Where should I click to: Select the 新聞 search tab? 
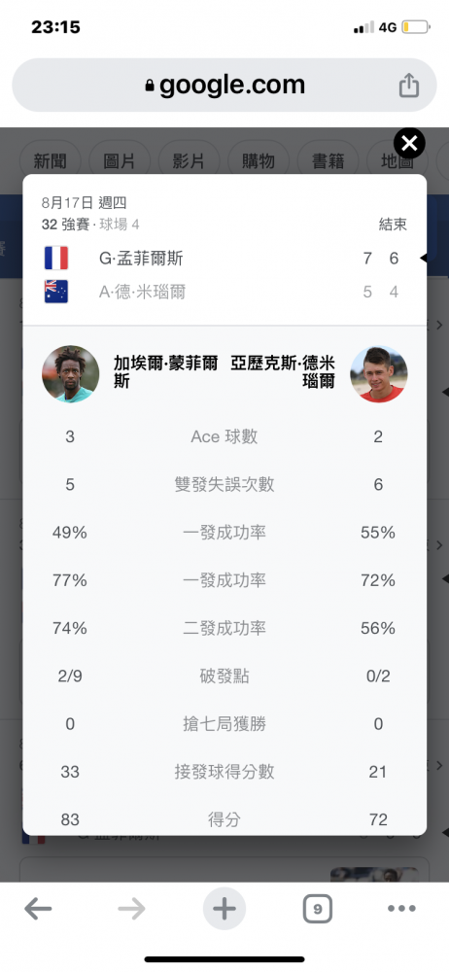pyautogui.click(x=51, y=161)
